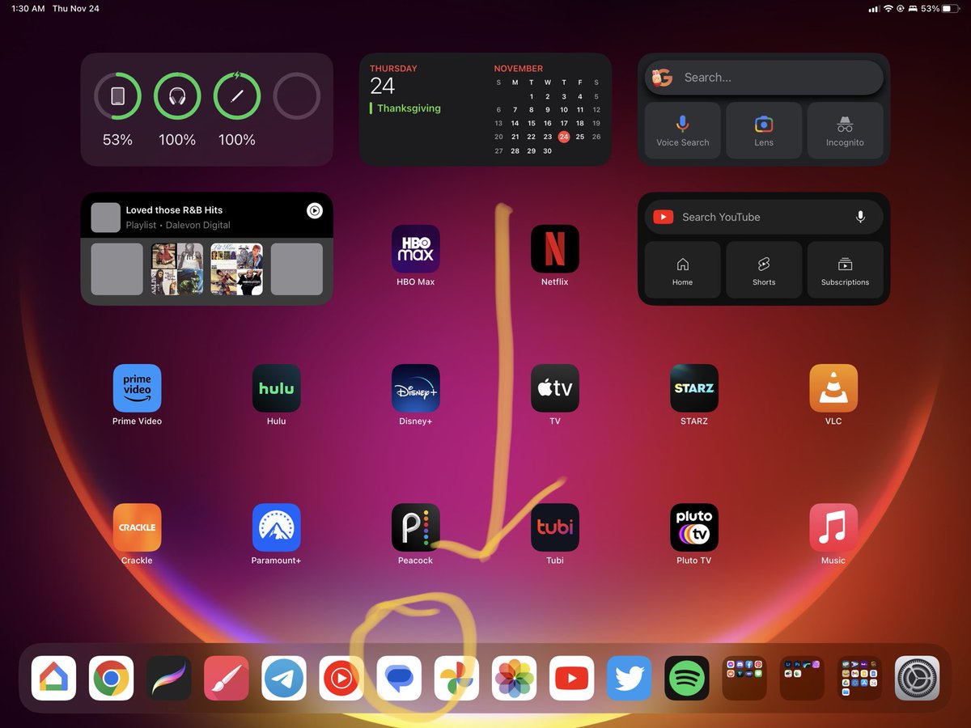
Task: Open the Apple Music app
Action: point(833,527)
